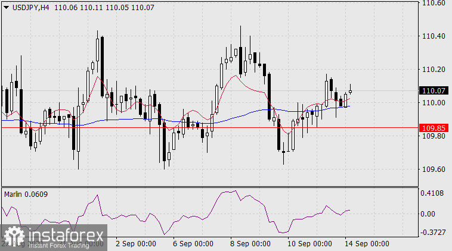Click the 110.40 price axis label
The height and width of the screenshot is (251, 452).
pos(434,36)
